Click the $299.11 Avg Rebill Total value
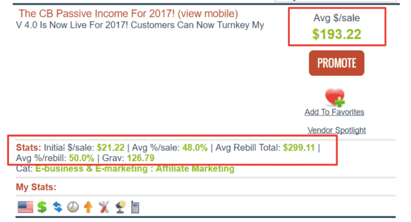411x222 pixels. 299,148
